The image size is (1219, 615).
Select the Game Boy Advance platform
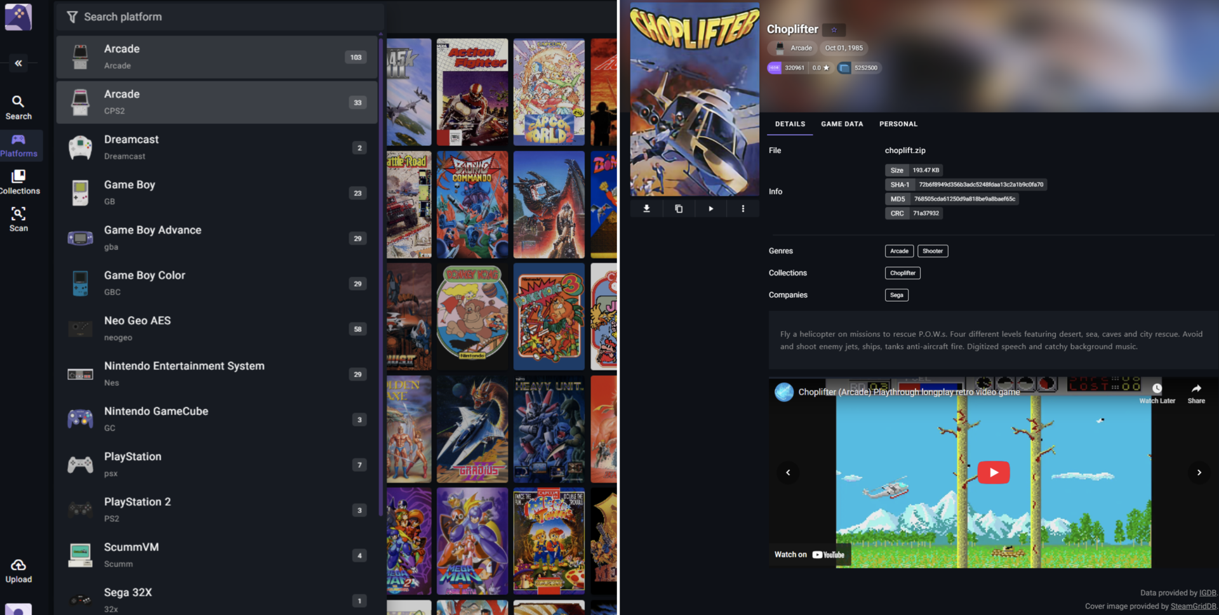click(x=216, y=238)
